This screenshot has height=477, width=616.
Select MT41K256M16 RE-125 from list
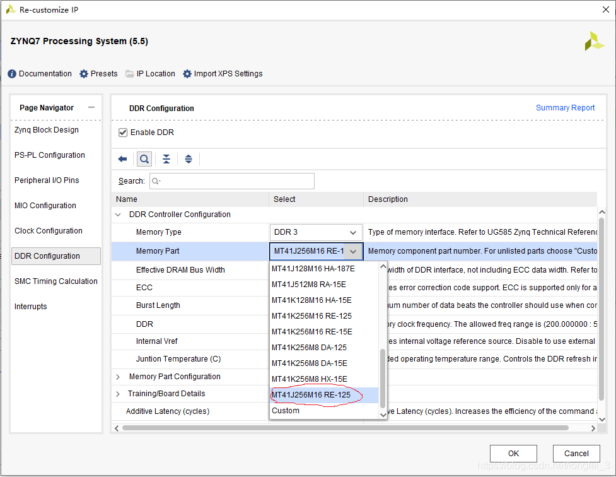(325, 315)
